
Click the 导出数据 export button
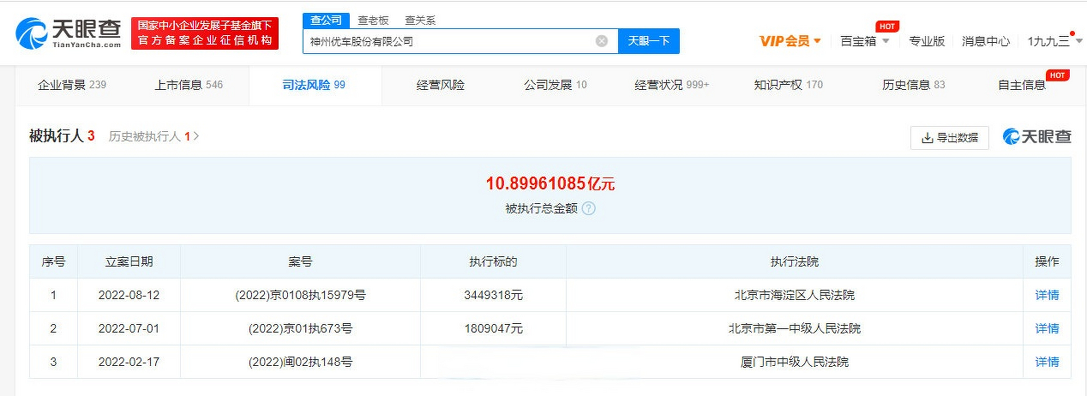click(x=949, y=138)
